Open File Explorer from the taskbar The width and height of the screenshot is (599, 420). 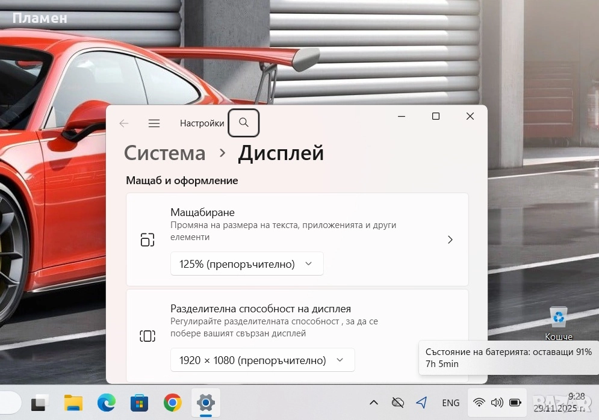pyautogui.click(x=73, y=403)
